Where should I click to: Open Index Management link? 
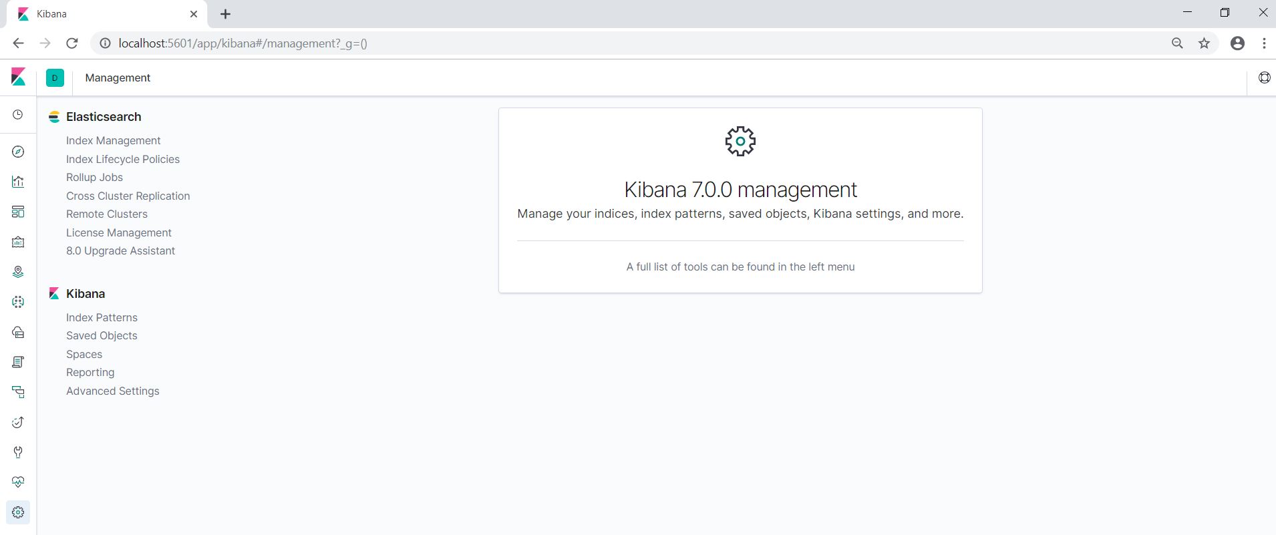pos(113,140)
